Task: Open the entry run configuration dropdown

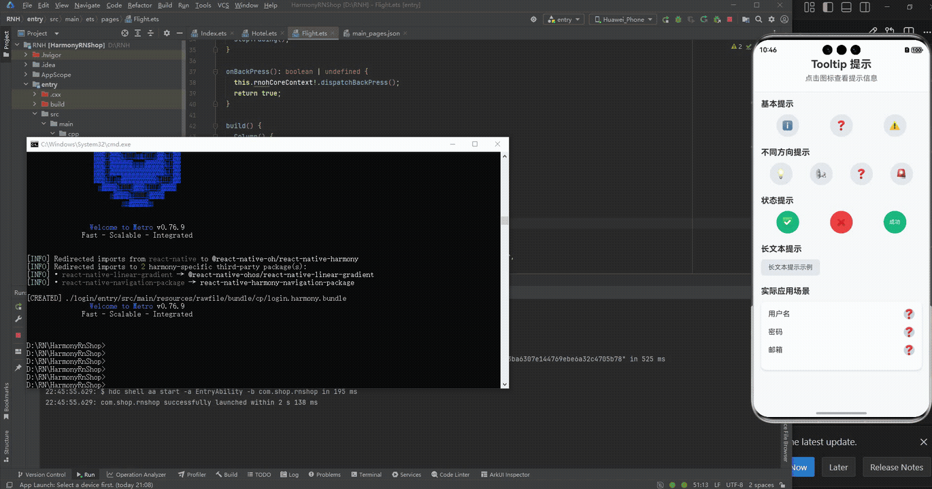Action: tap(564, 20)
